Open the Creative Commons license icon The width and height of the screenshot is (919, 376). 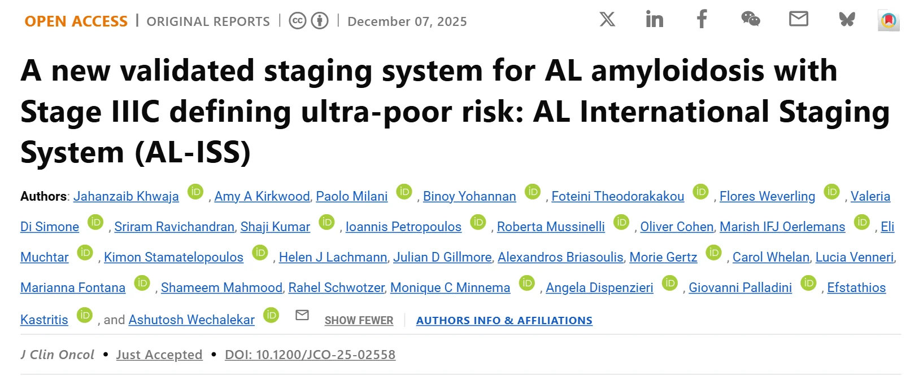tap(297, 20)
